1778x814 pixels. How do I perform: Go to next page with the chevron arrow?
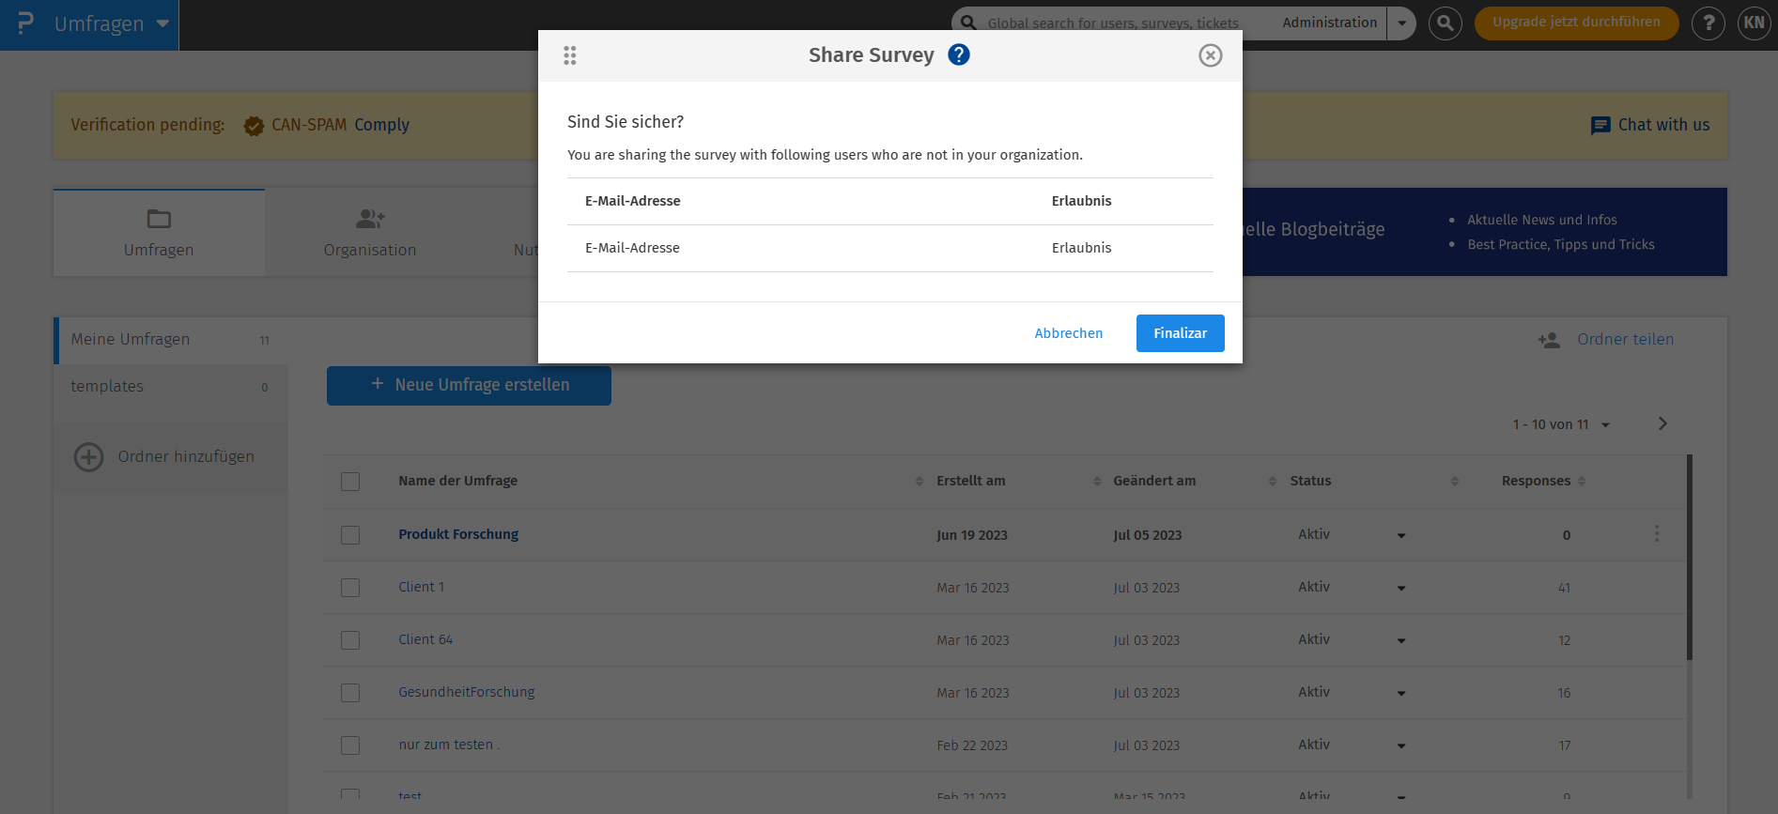[1662, 423]
